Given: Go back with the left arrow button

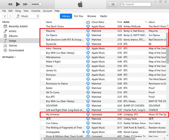Looking at the screenshot, I should tap(5, 16).
